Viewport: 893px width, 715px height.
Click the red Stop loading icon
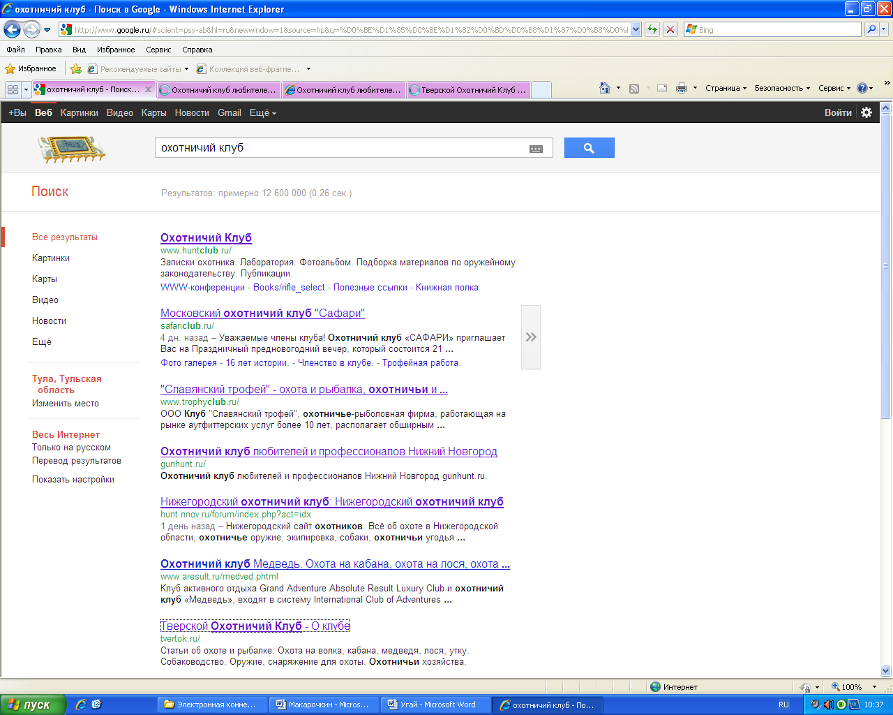[670, 29]
